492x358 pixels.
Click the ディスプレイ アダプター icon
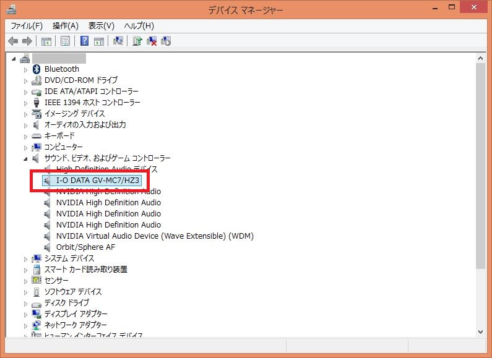[x=37, y=314]
